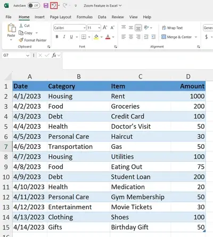Click the Redo icon

pyautogui.click(x=65, y=6)
